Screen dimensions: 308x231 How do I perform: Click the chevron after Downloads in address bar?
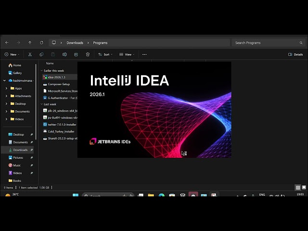click(88, 43)
